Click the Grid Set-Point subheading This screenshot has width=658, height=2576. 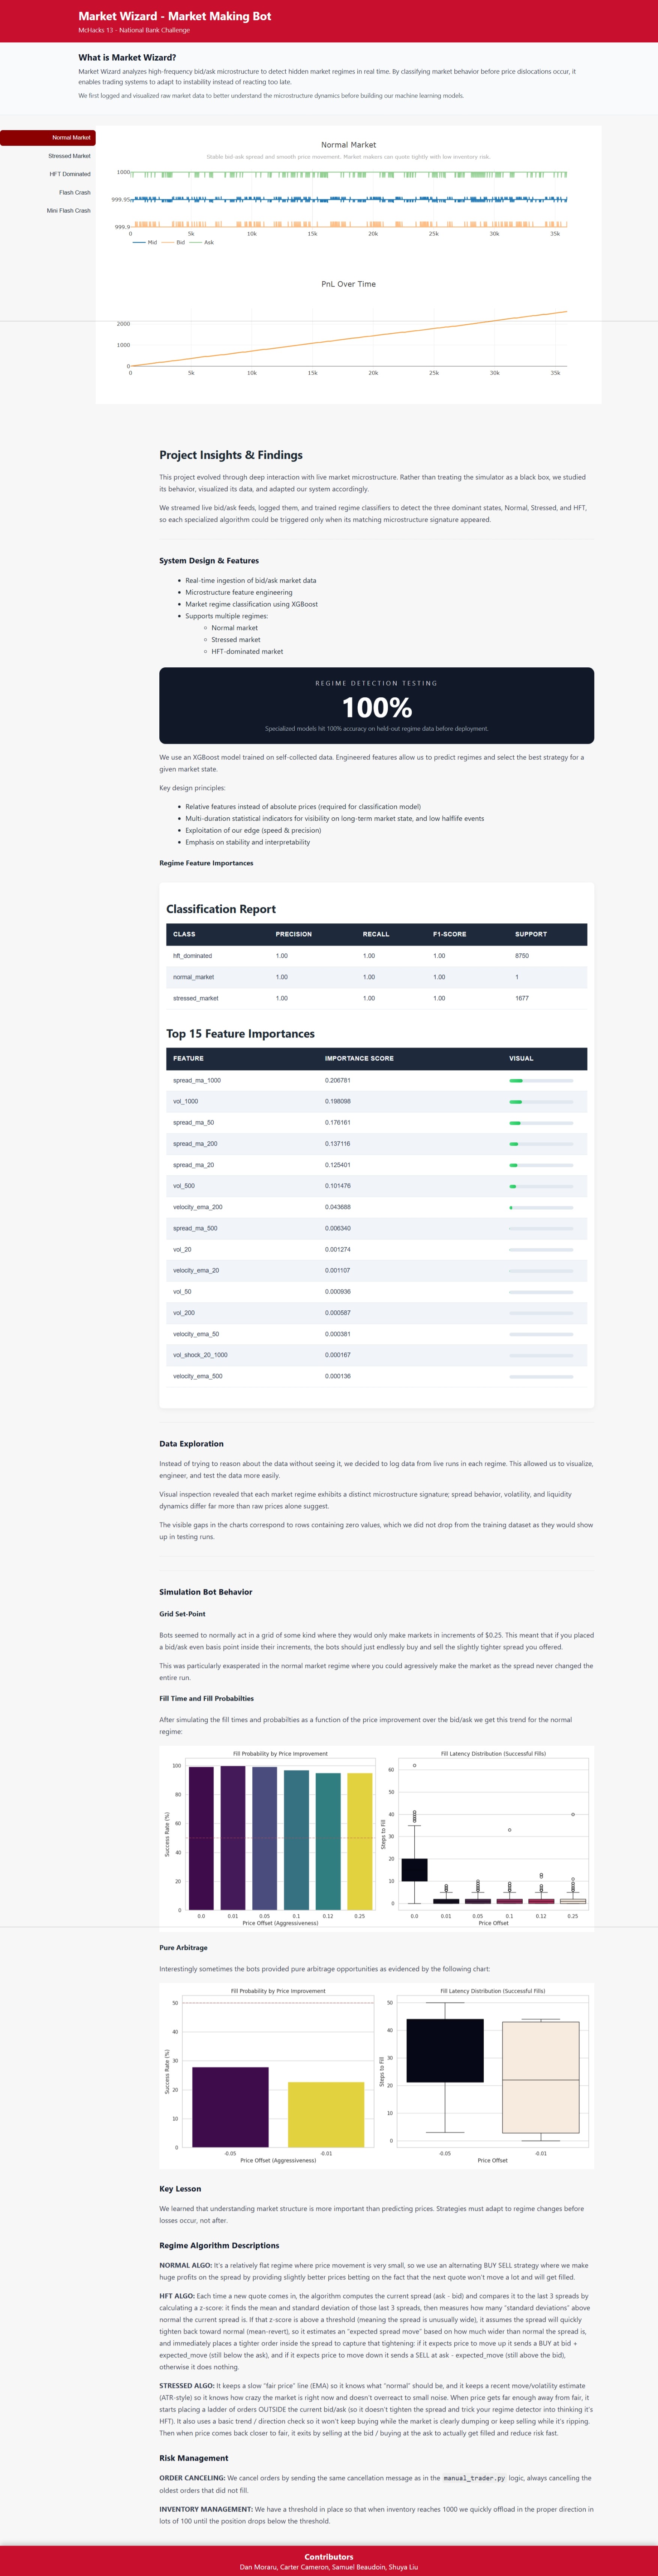pyautogui.click(x=182, y=1614)
